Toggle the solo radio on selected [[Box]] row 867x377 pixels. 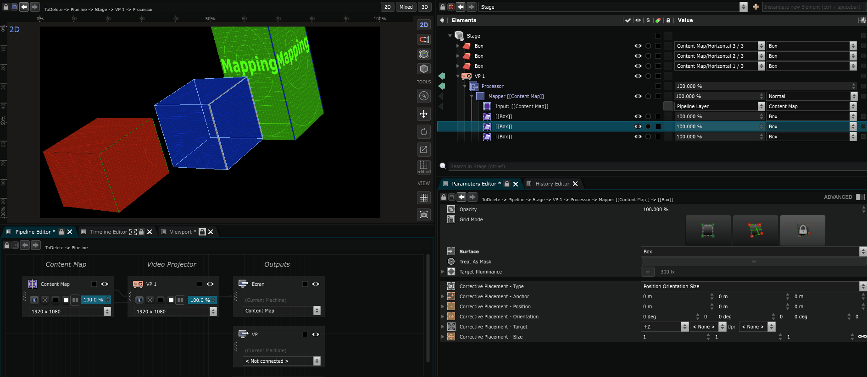[648, 126]
